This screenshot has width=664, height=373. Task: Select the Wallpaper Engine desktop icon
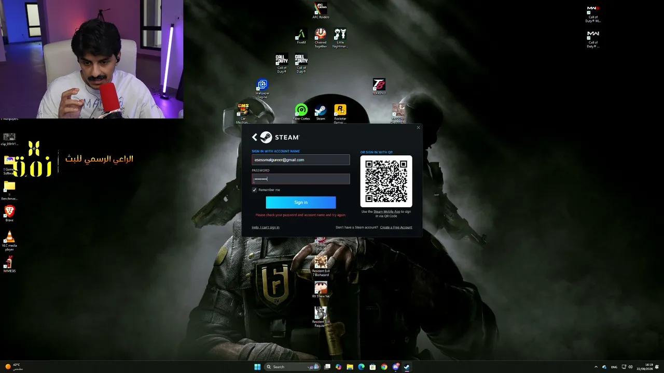coord(262,89)
